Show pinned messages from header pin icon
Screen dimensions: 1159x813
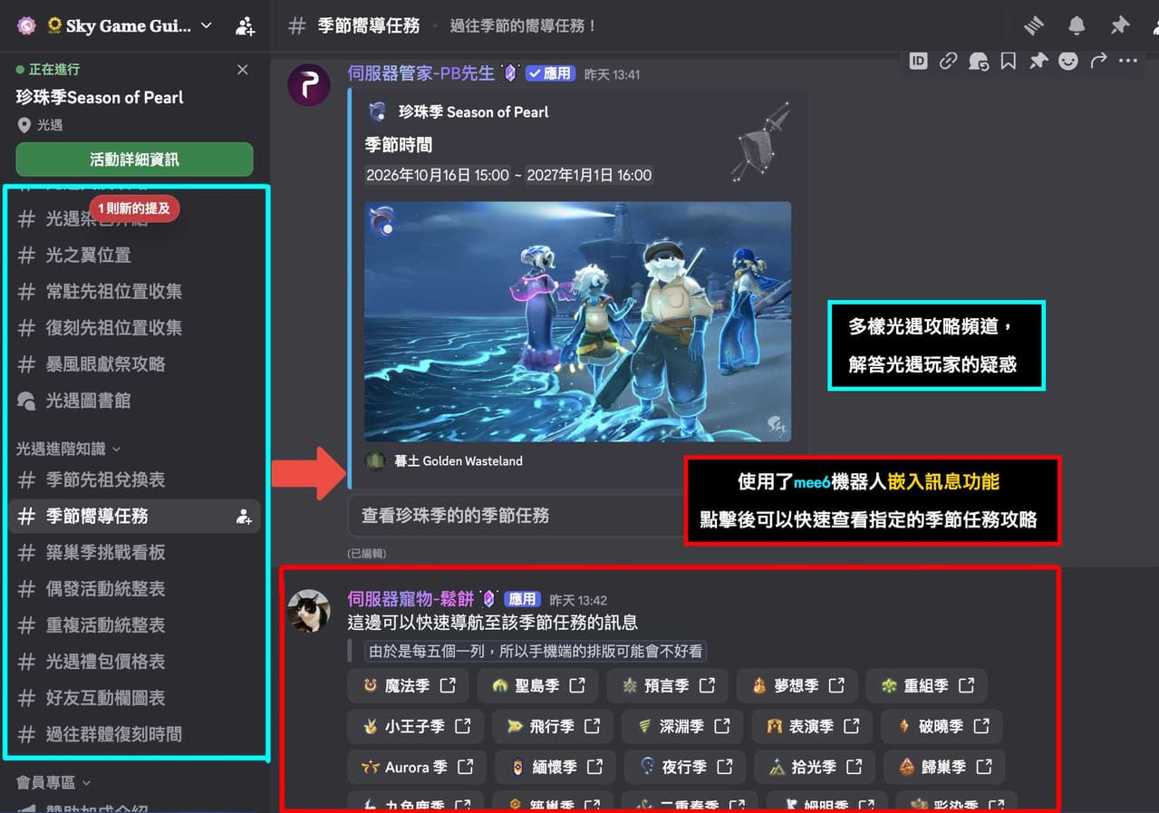[1120, 25]
